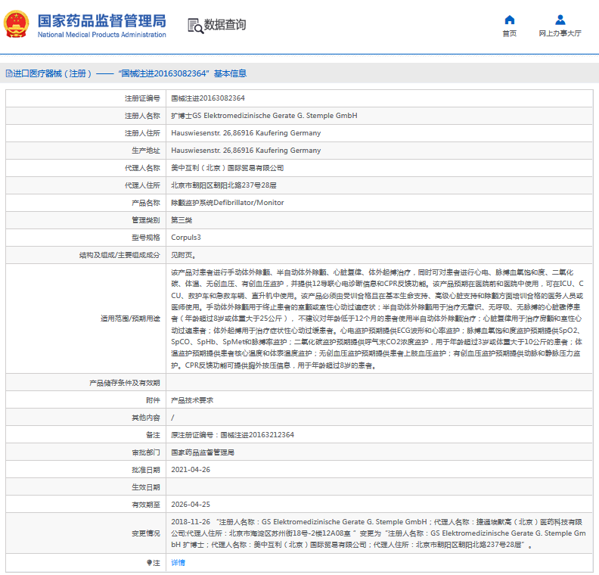This screenshot has width=599, height=575.
Task: Click 代理人住所 label
Action: pyautogui.click(x=142, y=185)
